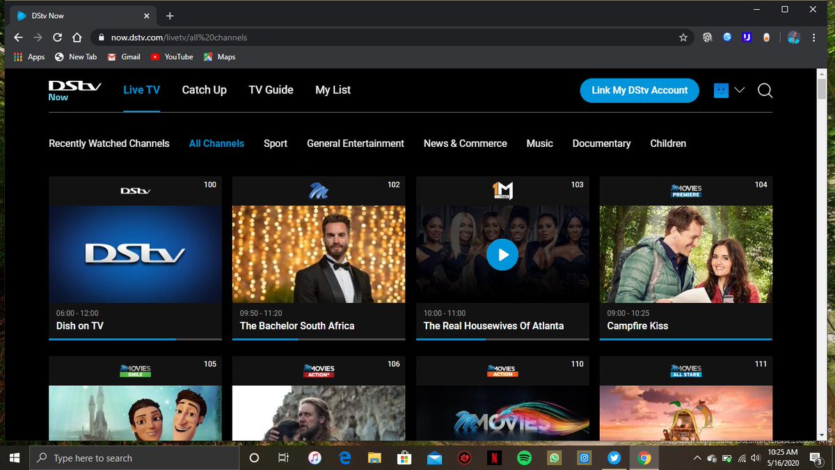835x470 pixels.
Task: Click the Movies Premiere logo on channel 104
Action: pyautogui.click(x=686, y=191)
